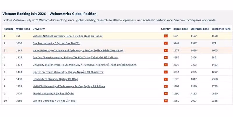Click the Impact Rank column header
The height and width of the screenshot is (117, 233).
point(181,29)
